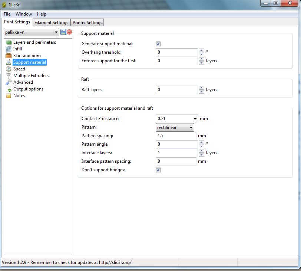The image size is (301, 271).
Task: Click the Slic3r title bar app icon
Action: (x=4, y=4)
